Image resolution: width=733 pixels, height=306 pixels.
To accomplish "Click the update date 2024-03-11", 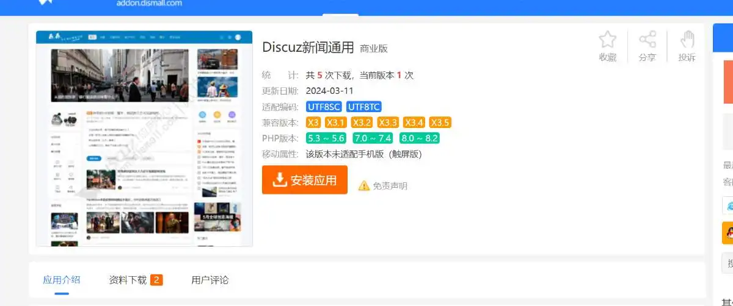I will pos(330,91).
